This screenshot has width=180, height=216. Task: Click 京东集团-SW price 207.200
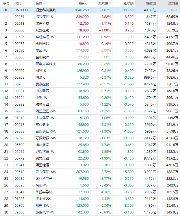click(x=83, y=172)
